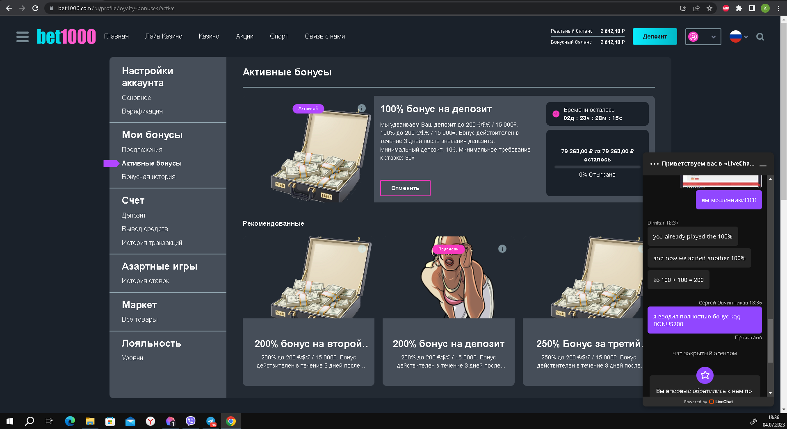Viewport: 787px width, 429px height.
Task: Bookmark this page with the star icon
Action: [x=709, y=8]
